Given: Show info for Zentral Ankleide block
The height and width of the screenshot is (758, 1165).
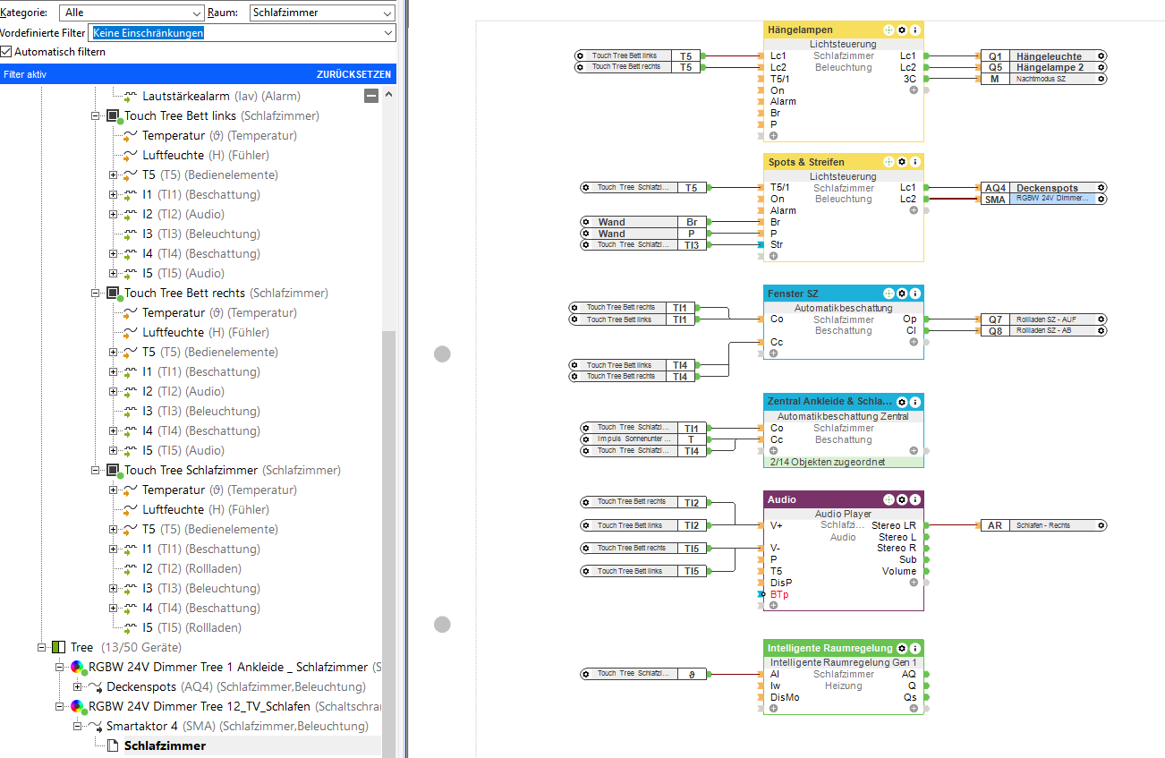Looking at the screenshot, I should point(915,402).
